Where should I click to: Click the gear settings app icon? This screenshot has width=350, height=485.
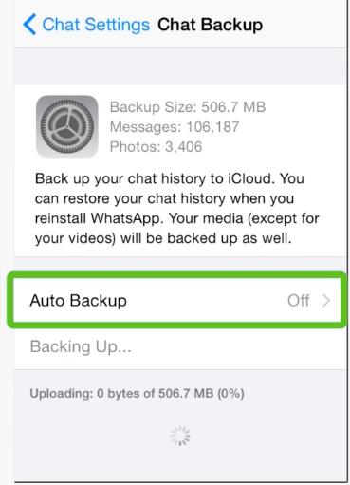coord(67,126)
